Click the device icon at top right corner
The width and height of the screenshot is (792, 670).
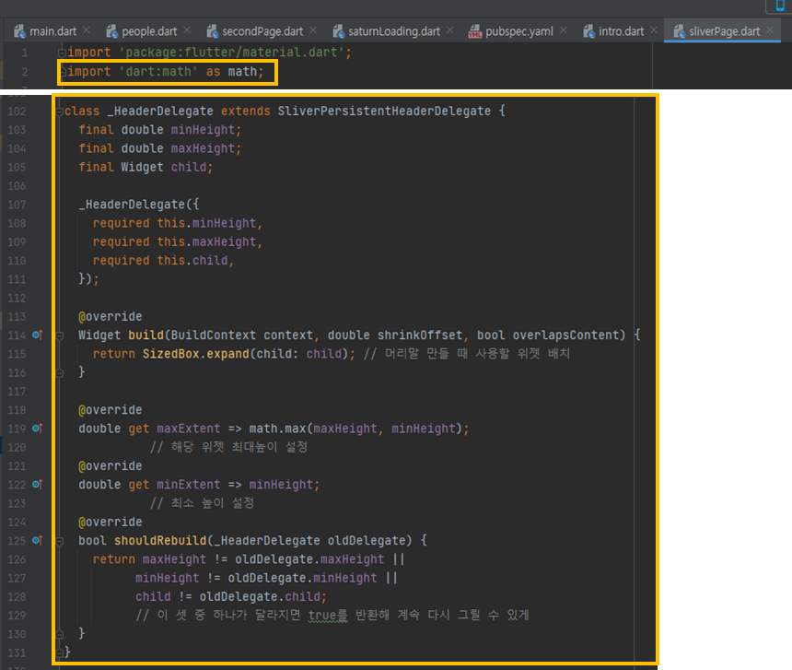780,5
